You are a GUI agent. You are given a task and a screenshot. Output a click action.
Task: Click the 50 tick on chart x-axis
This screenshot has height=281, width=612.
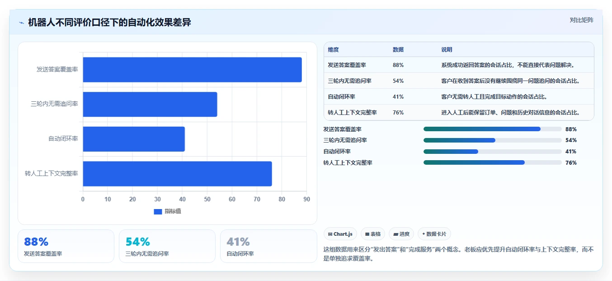(207, 199)
